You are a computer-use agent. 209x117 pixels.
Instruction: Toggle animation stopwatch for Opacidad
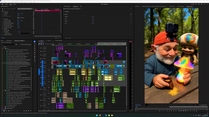(4, 32)
